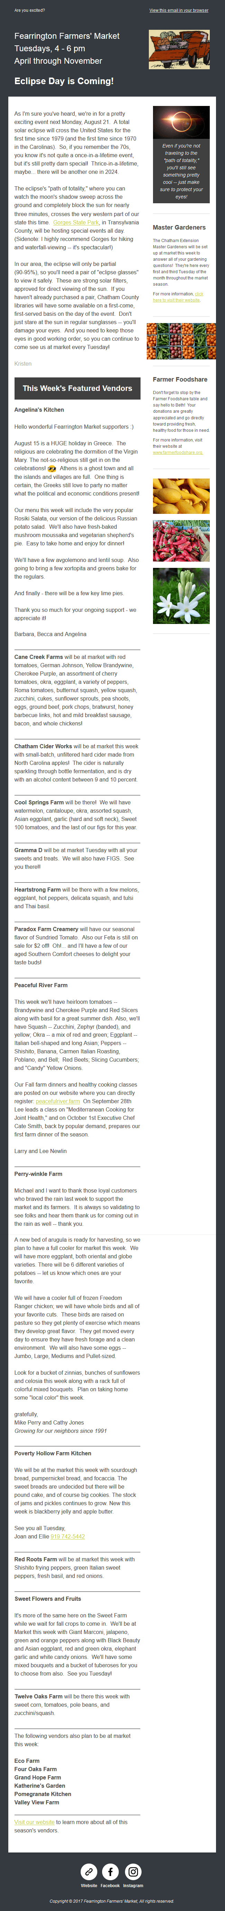
Task: Click the vegetable crates market photo
Action: click(181, 342)
